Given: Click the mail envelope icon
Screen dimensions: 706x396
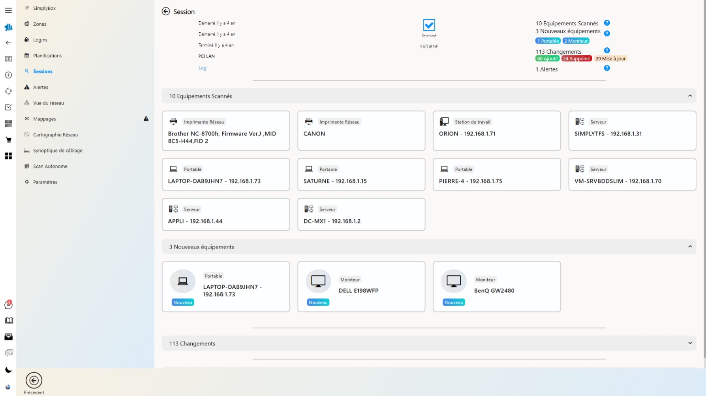Looking at the screenshot, I should pos(8,337).
